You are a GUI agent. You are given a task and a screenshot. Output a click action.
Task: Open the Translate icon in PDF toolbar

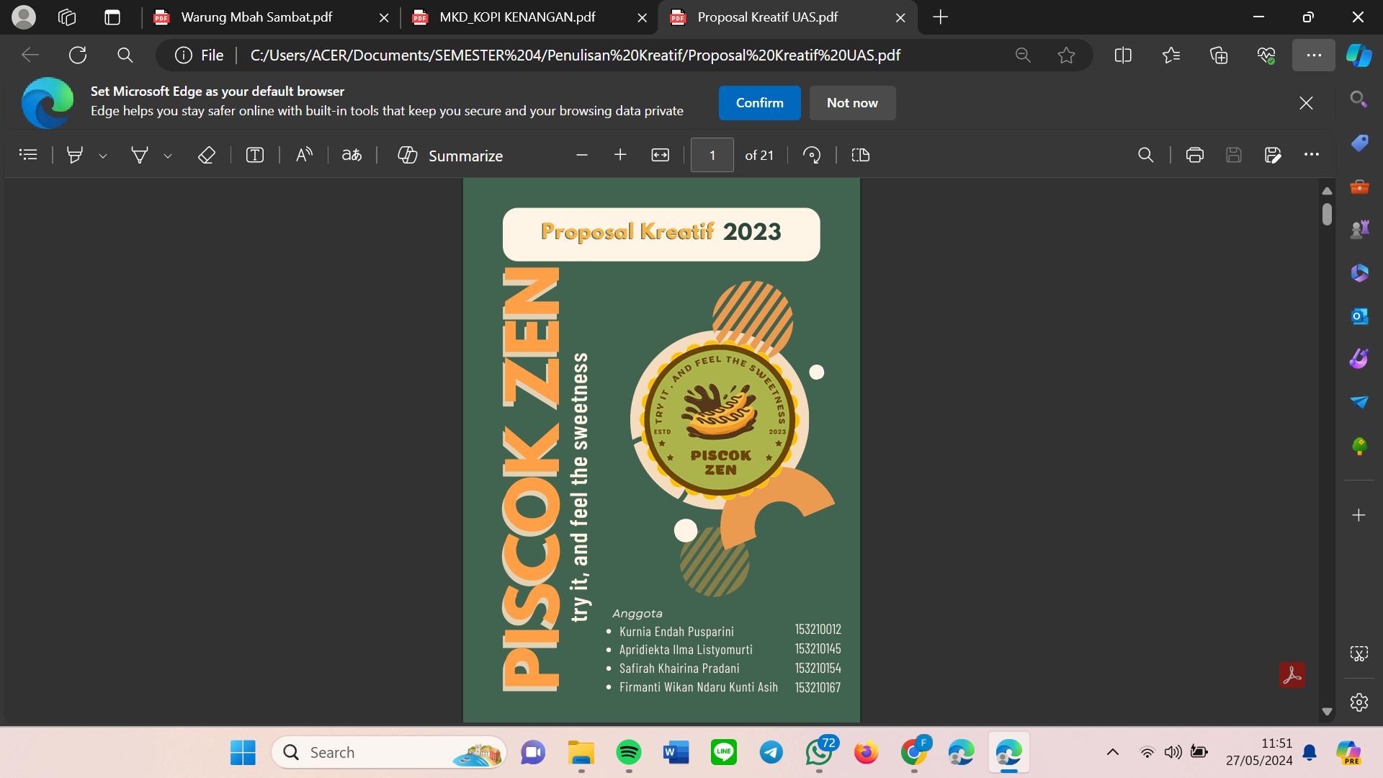coord(352,155)
